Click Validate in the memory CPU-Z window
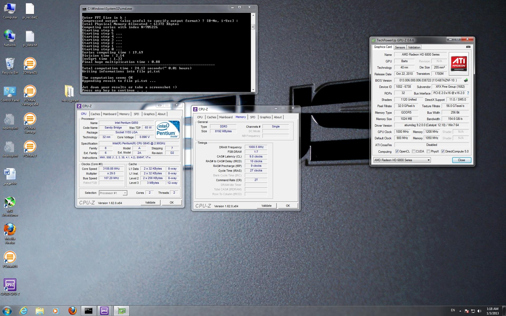The width and height of the screenshot is (506, 316). pos(266,206)
